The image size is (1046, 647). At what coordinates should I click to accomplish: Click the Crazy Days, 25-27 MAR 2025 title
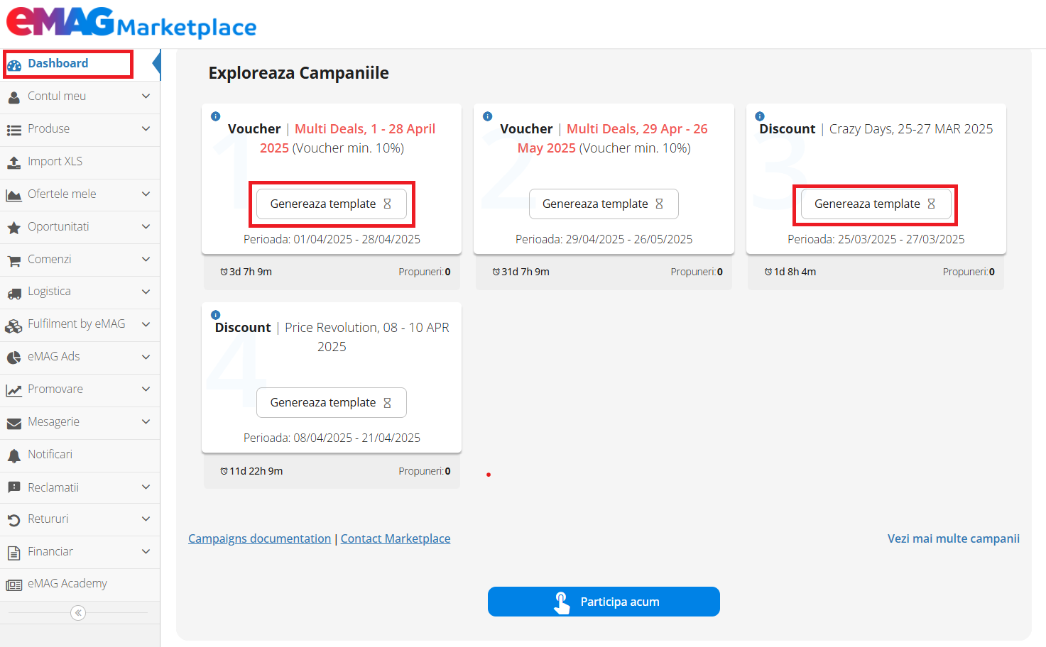[911, 128]
